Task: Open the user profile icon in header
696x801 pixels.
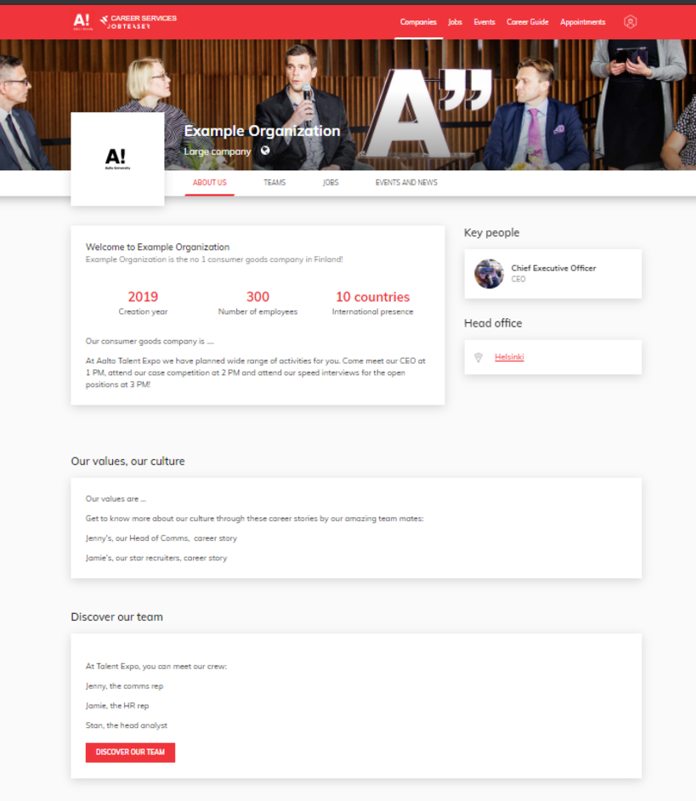Action: pyautogui.click(x=630, y=22)
